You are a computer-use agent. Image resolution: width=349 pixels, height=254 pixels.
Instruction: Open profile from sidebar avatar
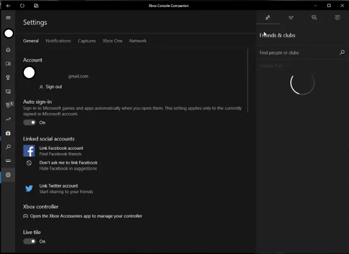8,33
